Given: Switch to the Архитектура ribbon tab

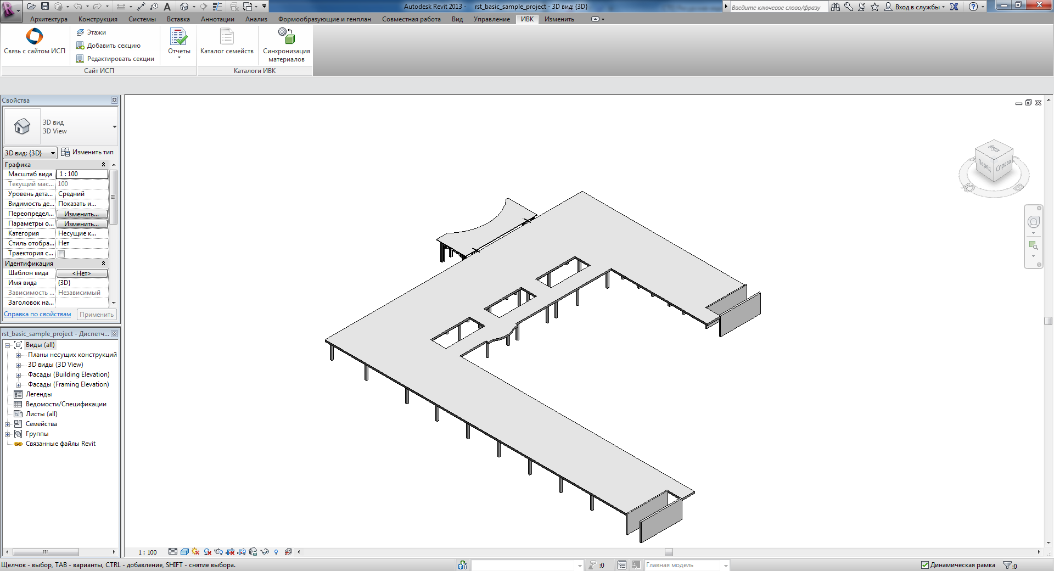Looking at the screenshot, I should pos(49,19).
